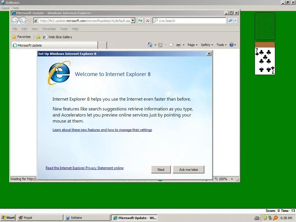The width and height of the screenshot is (296, 222).
Task: Open the Solitaire Help menu
Action: 16,8
